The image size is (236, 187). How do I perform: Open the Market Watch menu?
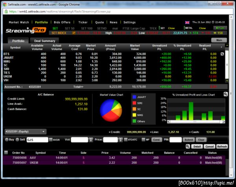pyautogui.click(x=19, y=22)
